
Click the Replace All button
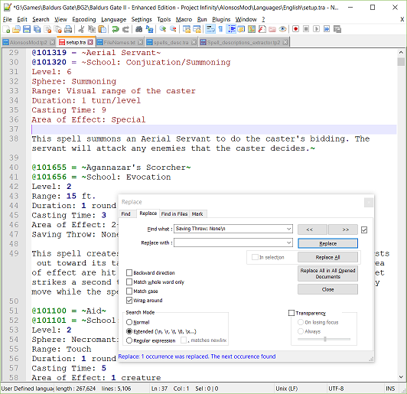328,257
